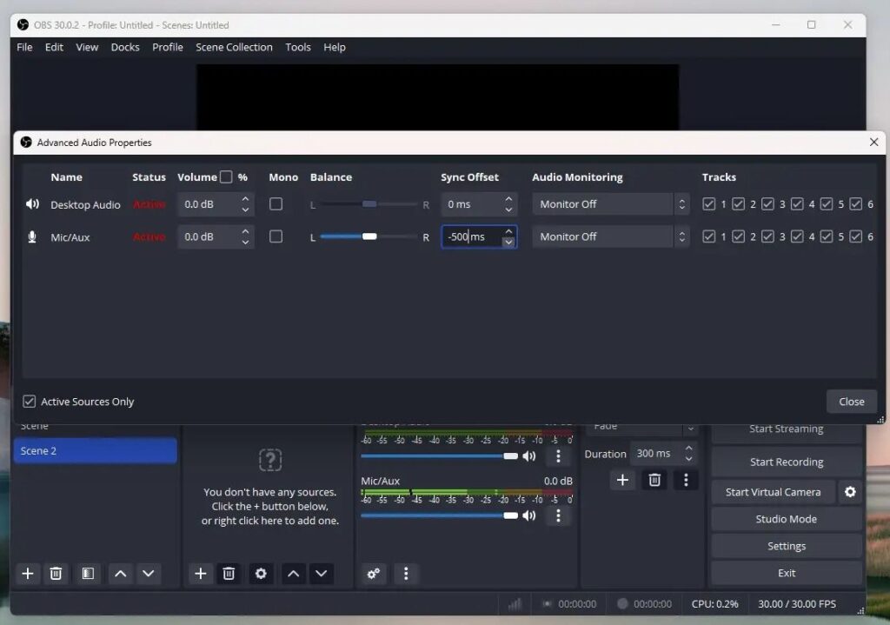Increase transition Duration stepper up
Viewport: 890px width, 625px height.
coord(688,449)
